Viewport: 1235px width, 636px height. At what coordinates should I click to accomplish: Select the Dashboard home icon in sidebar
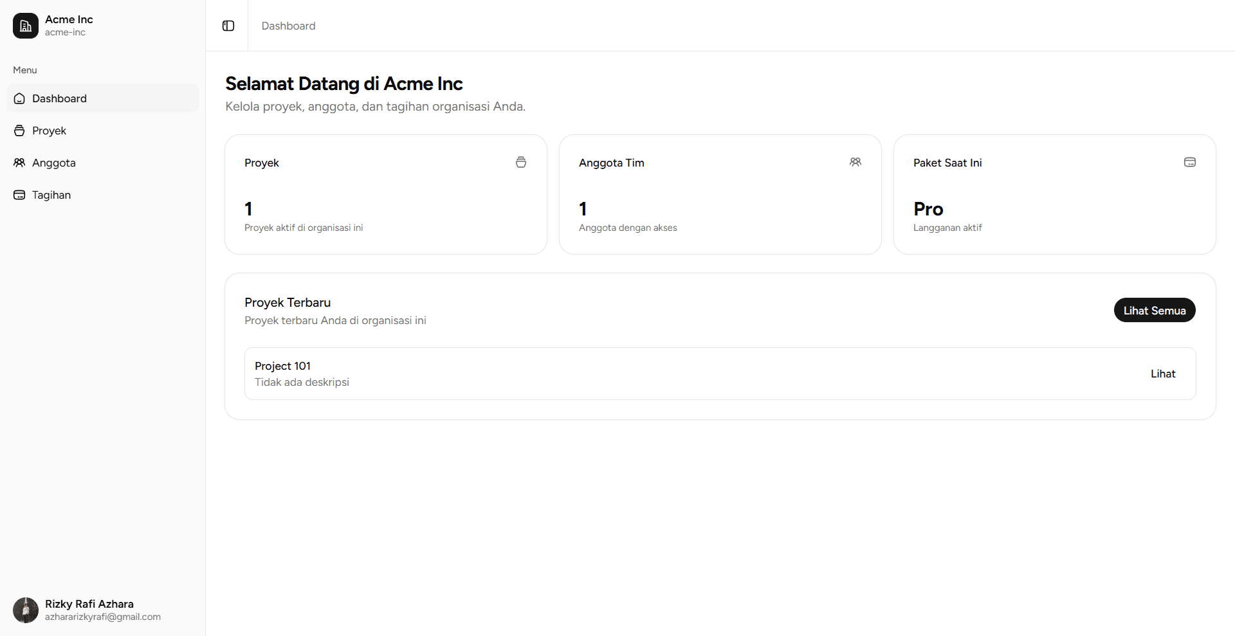pos(19,98)
